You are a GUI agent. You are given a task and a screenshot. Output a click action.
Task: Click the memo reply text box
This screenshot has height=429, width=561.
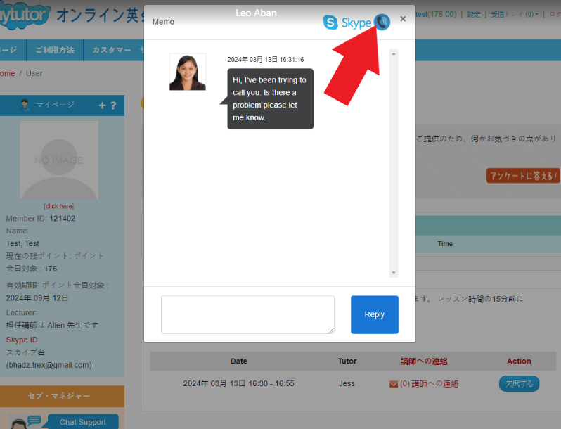247,314
